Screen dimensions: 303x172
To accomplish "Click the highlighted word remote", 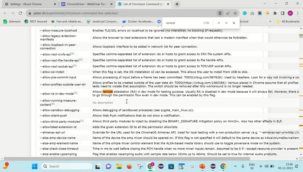I will 108,91.
